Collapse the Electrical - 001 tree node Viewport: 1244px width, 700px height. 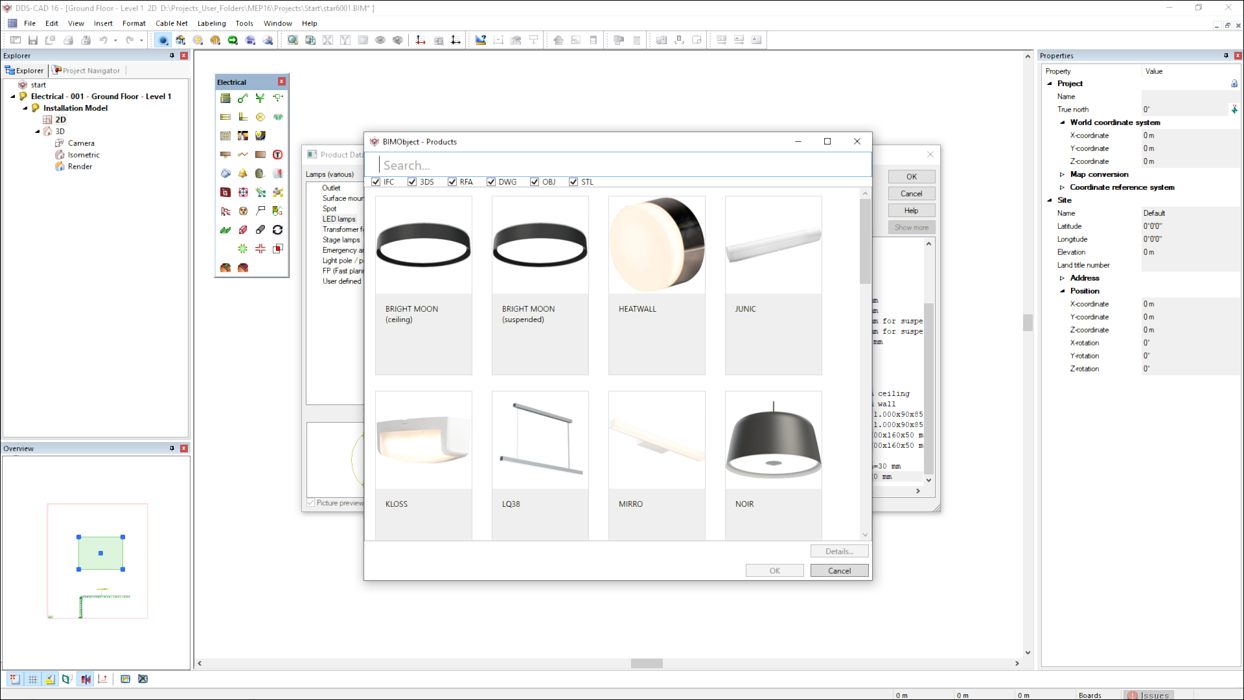coord(13,97)
